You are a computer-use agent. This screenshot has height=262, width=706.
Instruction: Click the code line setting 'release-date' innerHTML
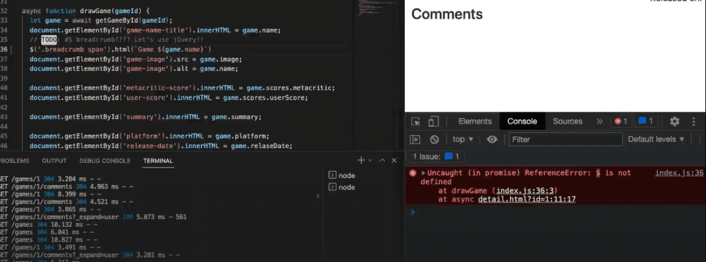tap(161, 146)
